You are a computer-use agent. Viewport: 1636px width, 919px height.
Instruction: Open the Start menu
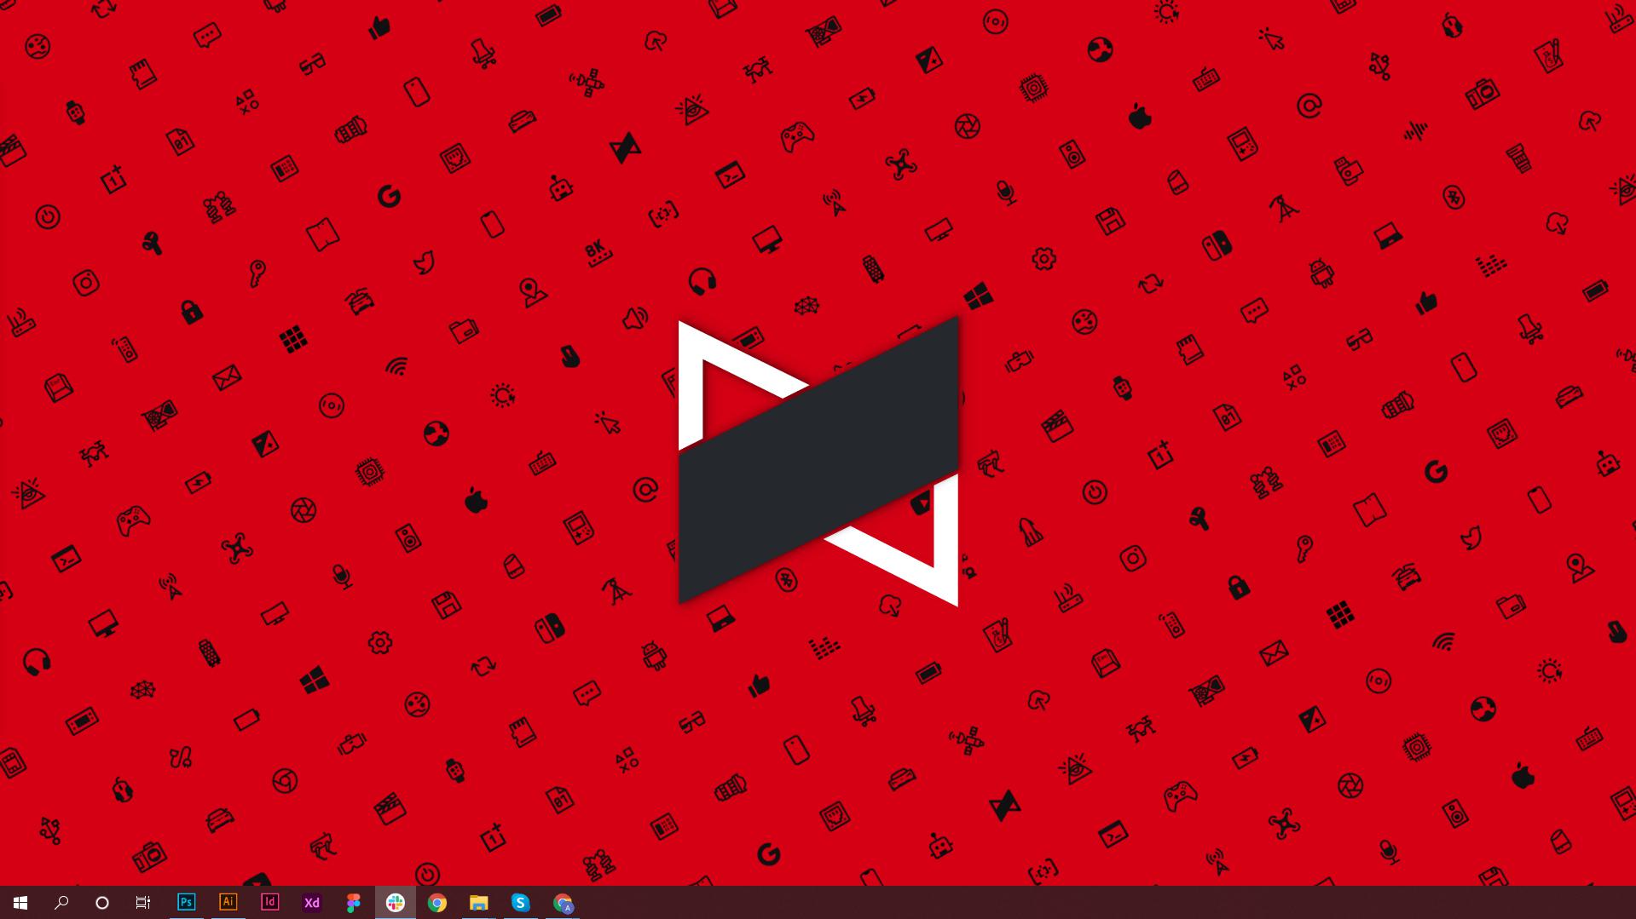[x=18, y=903]
